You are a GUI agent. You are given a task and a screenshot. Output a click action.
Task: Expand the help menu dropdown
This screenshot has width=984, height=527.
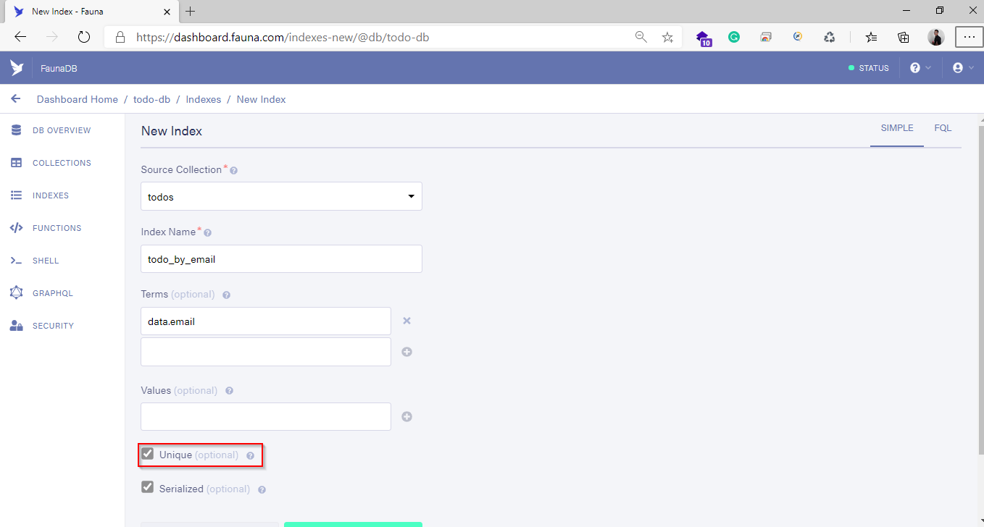920,68
